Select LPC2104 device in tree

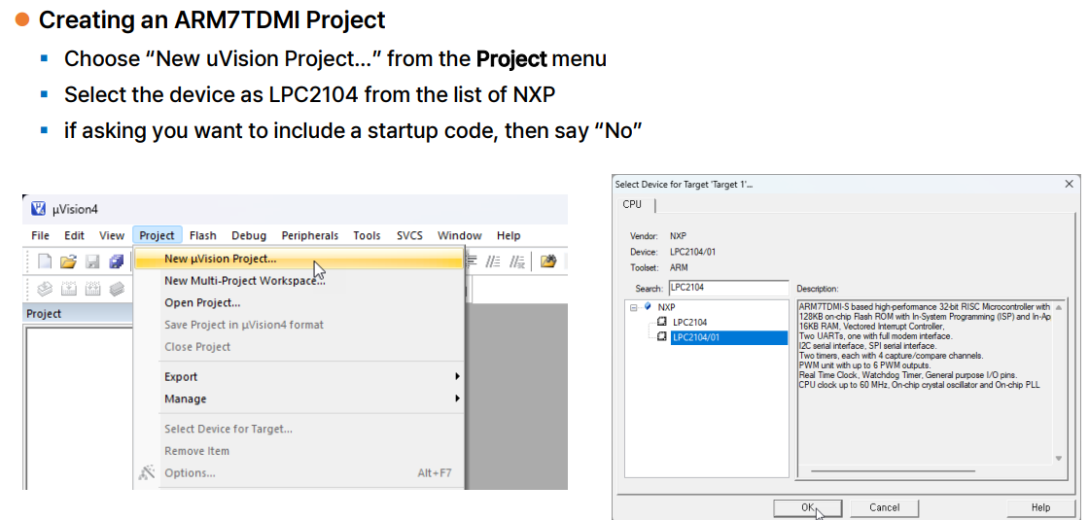[x=689, y=322]
